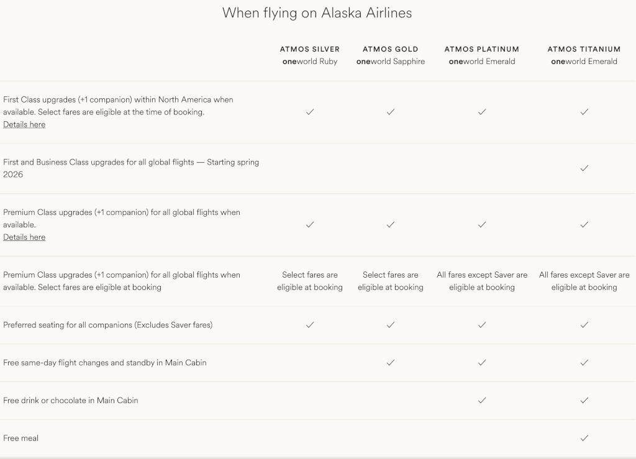The height and width of the screenshot is (459, 636).
Task: Click Atmos Silver checkmark for Preferred seating
Action: (x=310, y=325)
